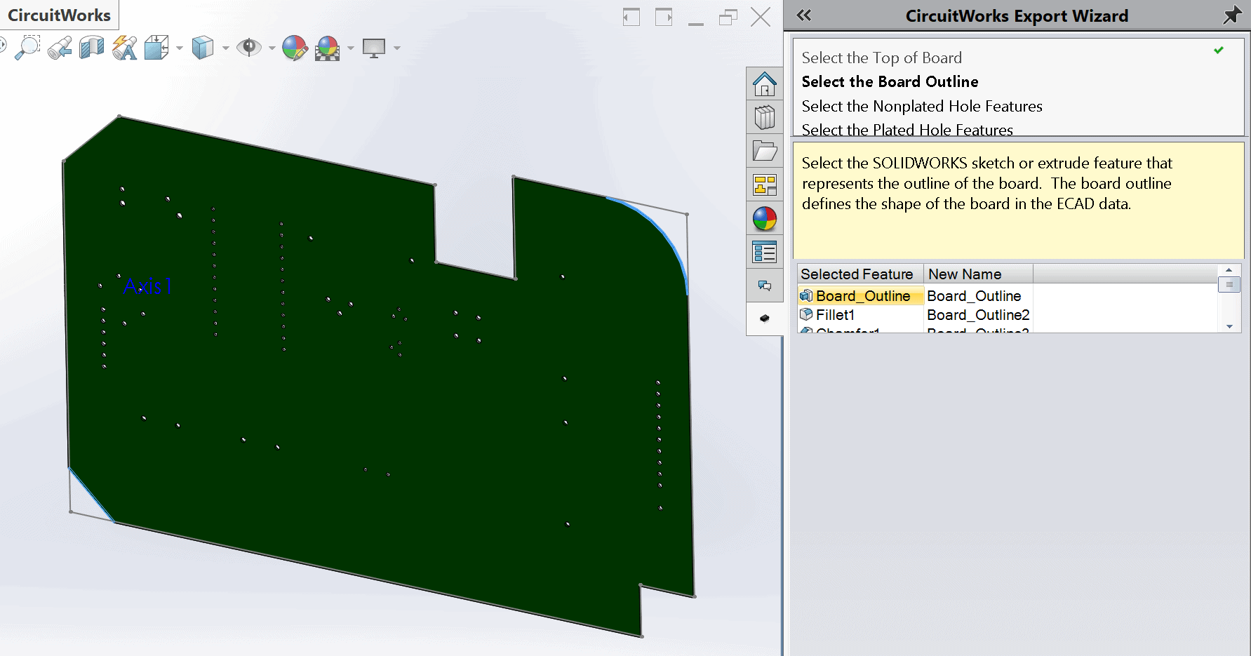The height and width of the screenshot is (656, 1251).
Task: Expand the Display Style dropdown arrow
Action: [x=225, y=48]
